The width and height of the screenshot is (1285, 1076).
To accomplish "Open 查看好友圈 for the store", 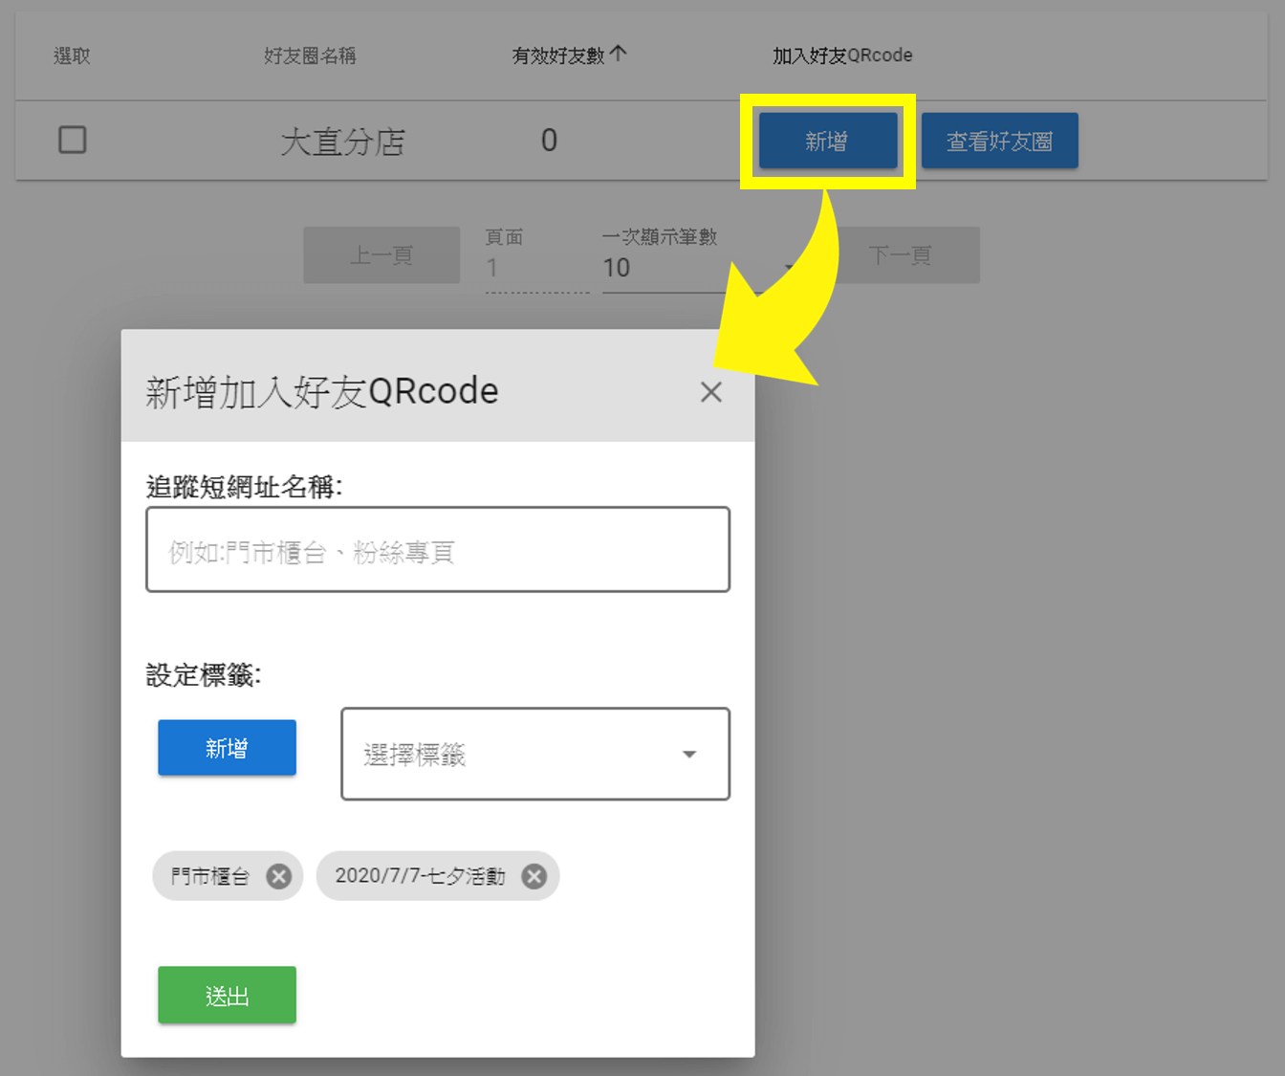I will click(x=999, y=140).
